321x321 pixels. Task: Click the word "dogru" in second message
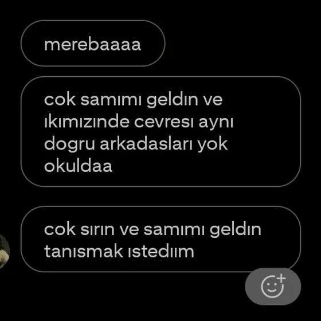coord(69,144)
